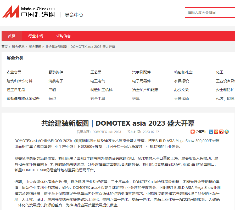Open the 行业市场 nav tab

[x=36, y=36]
